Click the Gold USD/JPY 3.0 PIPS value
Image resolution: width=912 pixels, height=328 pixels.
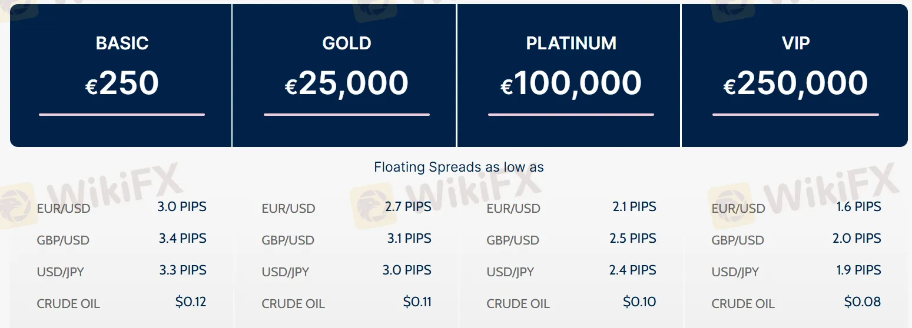[x=407, y=270]
